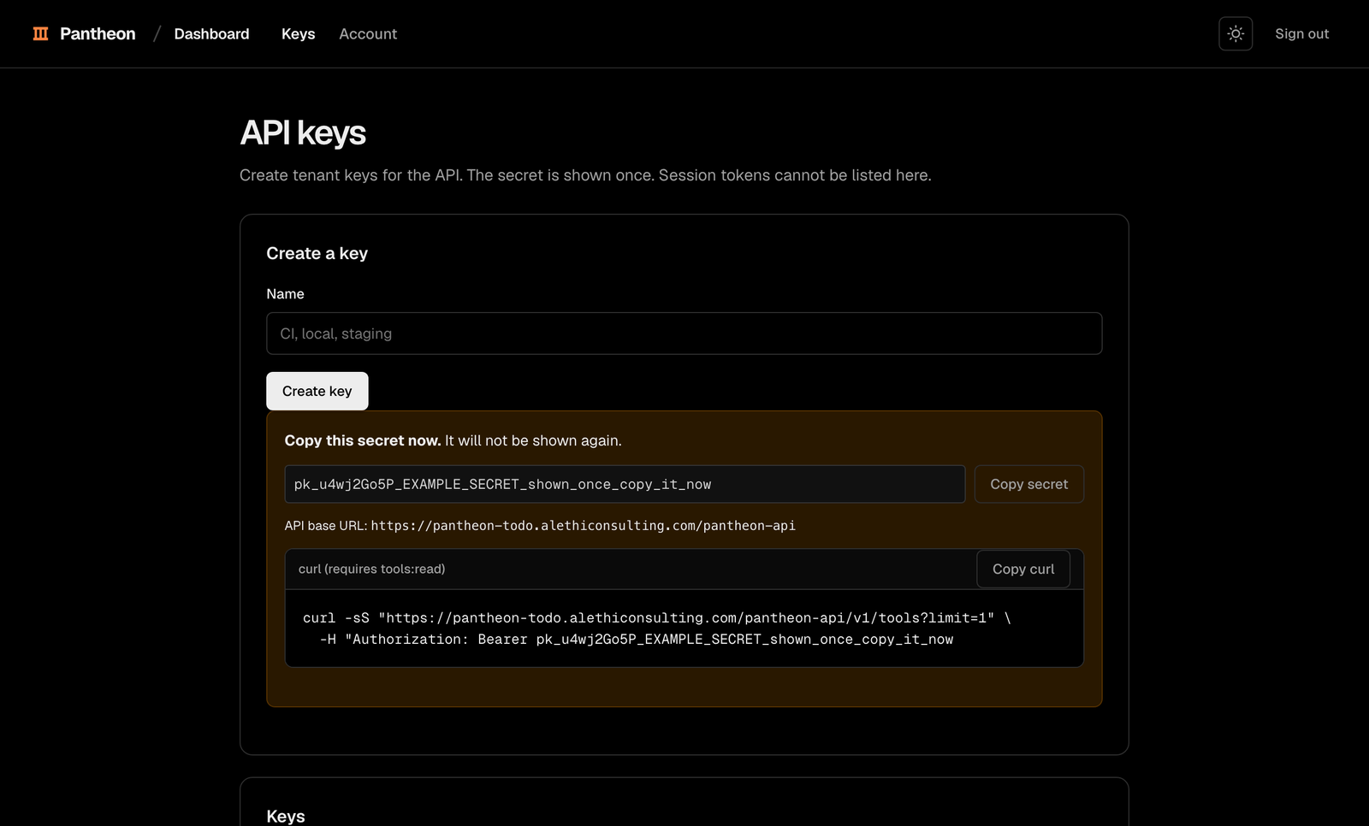This screenshot has width=1369, height=826.
Task: Click the 'Create tenant keys for the API' description
Action: (x=585, y=175)
